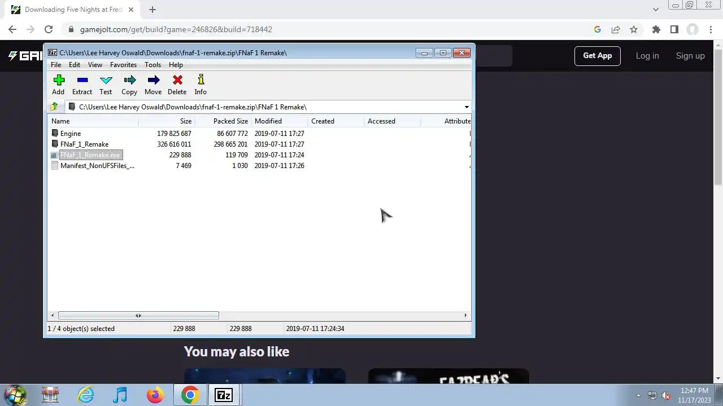Expand the 7-Zip address path dropdown
This screenshot has height=406, width=723.
[467, 107]
